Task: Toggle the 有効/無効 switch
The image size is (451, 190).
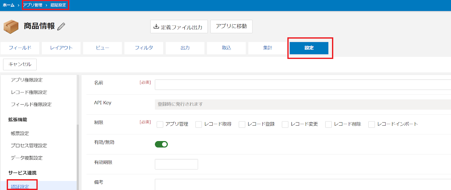Action: pyautogui.click(x=161, y=144)
